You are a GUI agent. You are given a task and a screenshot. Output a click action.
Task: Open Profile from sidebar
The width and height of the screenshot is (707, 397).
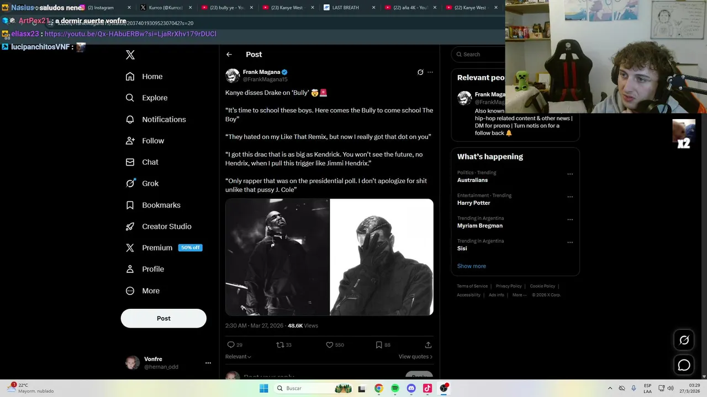[145, 269]
